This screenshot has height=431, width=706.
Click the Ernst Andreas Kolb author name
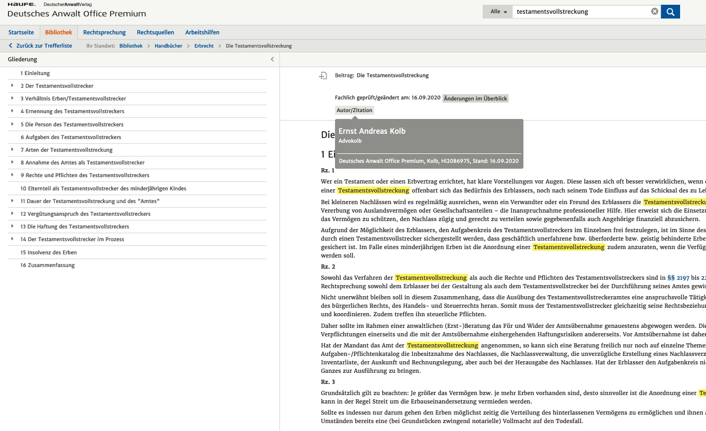coord(372,131)
